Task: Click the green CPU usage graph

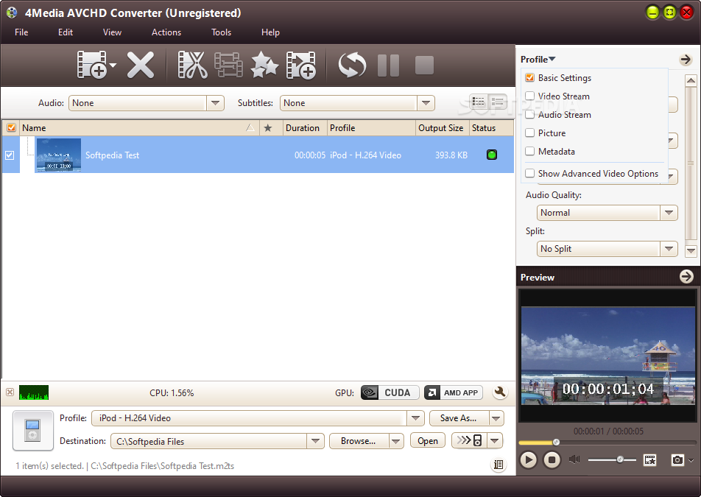Action: point(34,392)
